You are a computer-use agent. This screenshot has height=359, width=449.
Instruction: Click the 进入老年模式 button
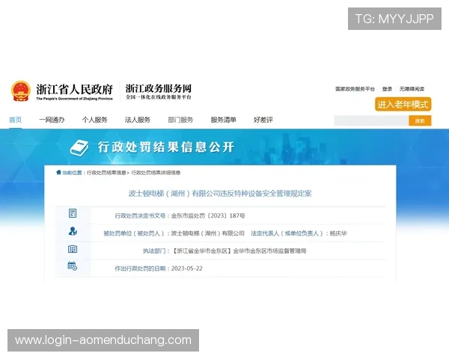coord(403,104)
